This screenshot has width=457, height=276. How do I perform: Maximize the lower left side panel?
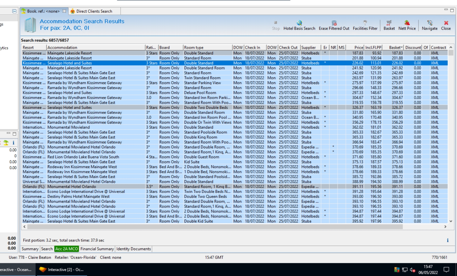(14, 134)
